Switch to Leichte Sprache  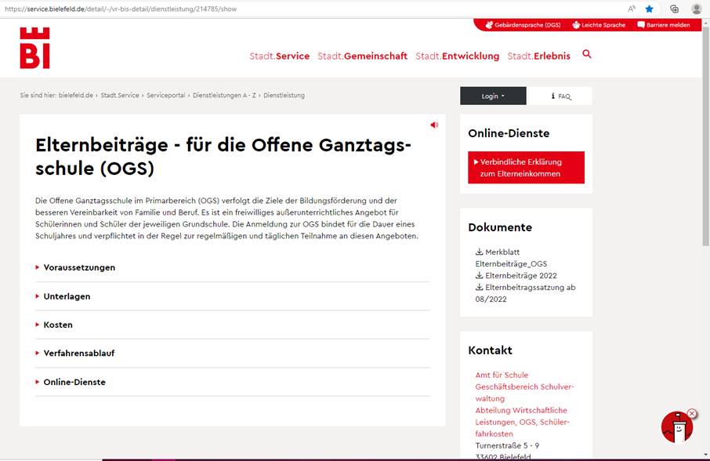(x=599, y=25)
